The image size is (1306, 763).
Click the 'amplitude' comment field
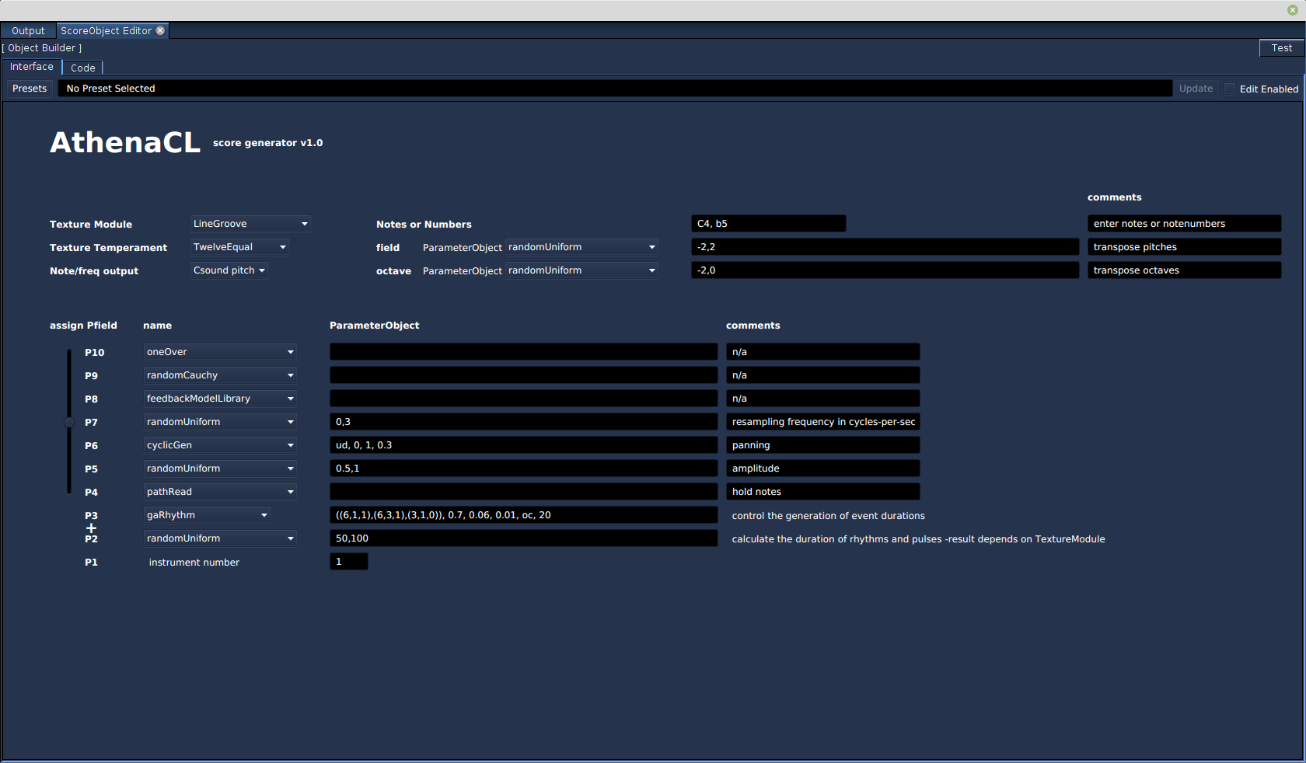click(822, 469)
